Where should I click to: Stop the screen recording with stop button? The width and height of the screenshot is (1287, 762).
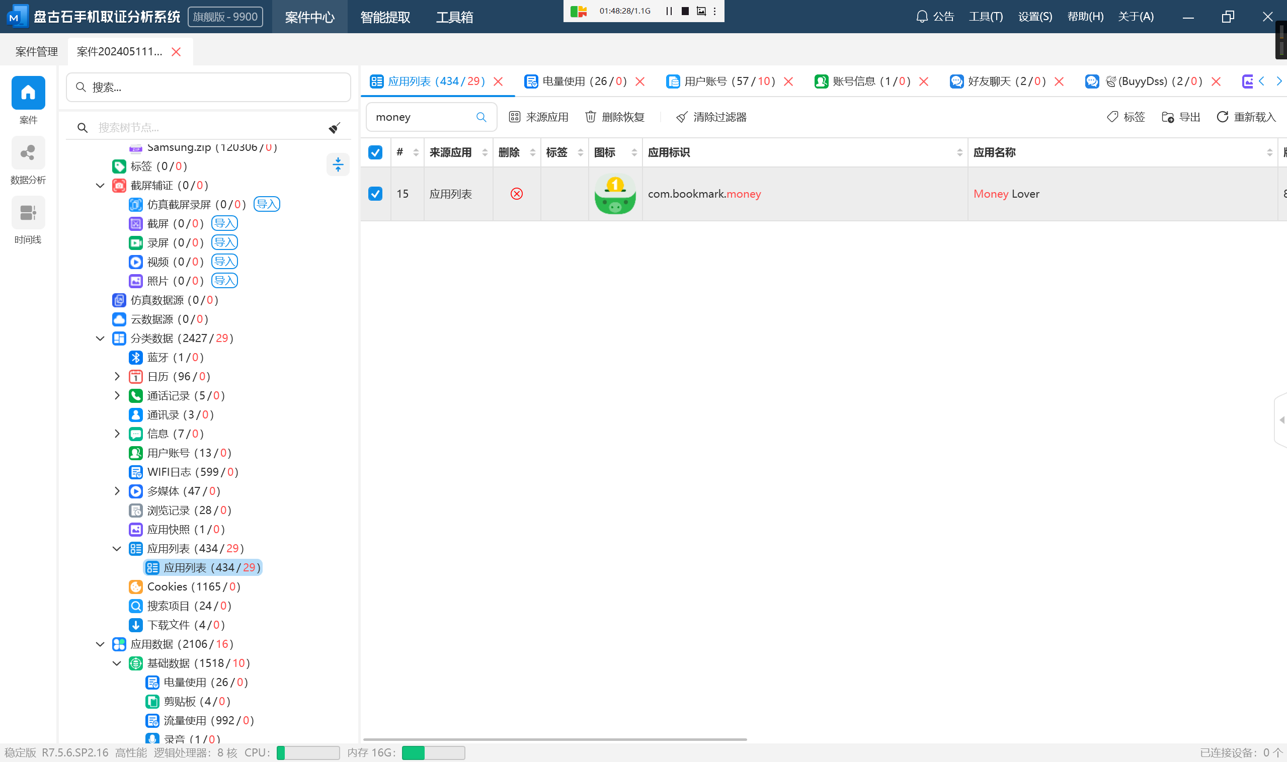pyautogui.click(x=685, y=11)
